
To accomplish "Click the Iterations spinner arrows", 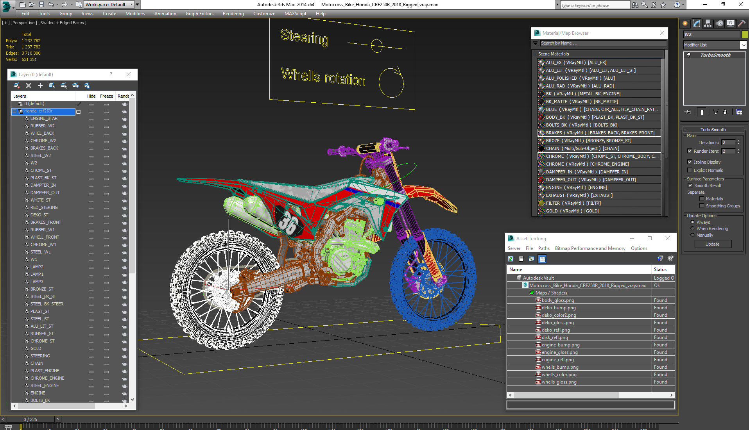I will (739, 143).
